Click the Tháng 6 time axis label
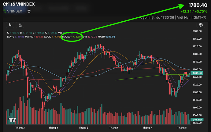Image resolution: width=211 pixels, height=132 pixels. [x=114, y=128]
